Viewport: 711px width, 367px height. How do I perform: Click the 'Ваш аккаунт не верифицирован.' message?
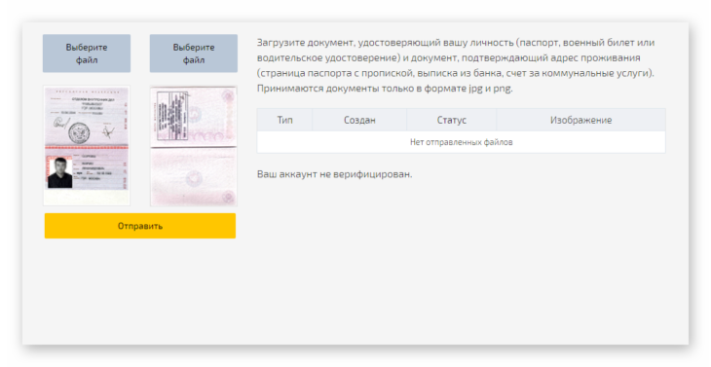pos(335,174)
